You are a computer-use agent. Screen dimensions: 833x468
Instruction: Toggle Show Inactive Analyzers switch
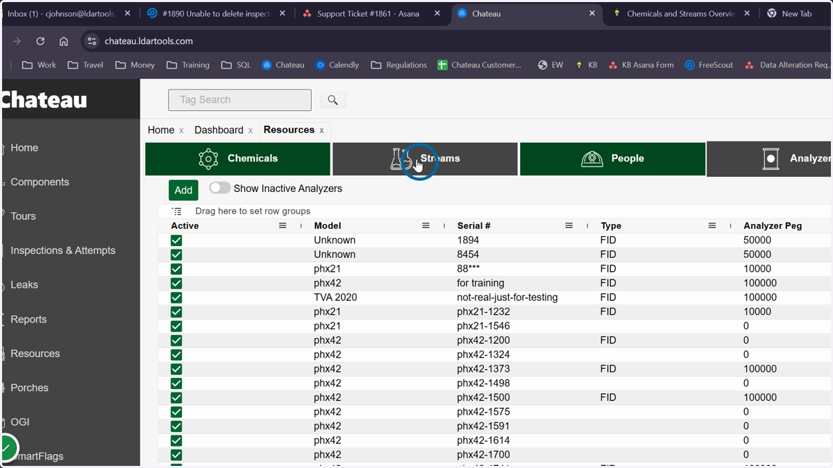coord(219,188)
